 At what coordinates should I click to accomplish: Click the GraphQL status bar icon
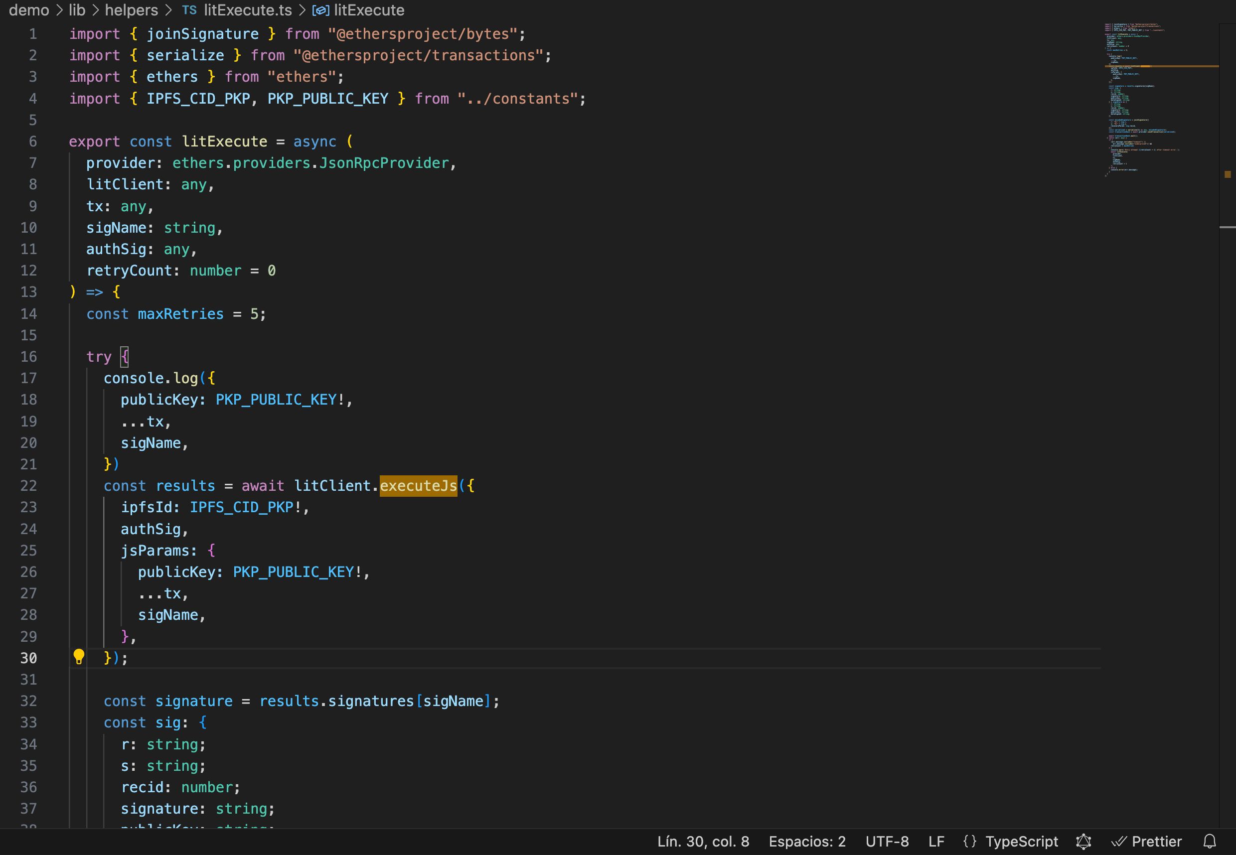tap(1083, 842)
